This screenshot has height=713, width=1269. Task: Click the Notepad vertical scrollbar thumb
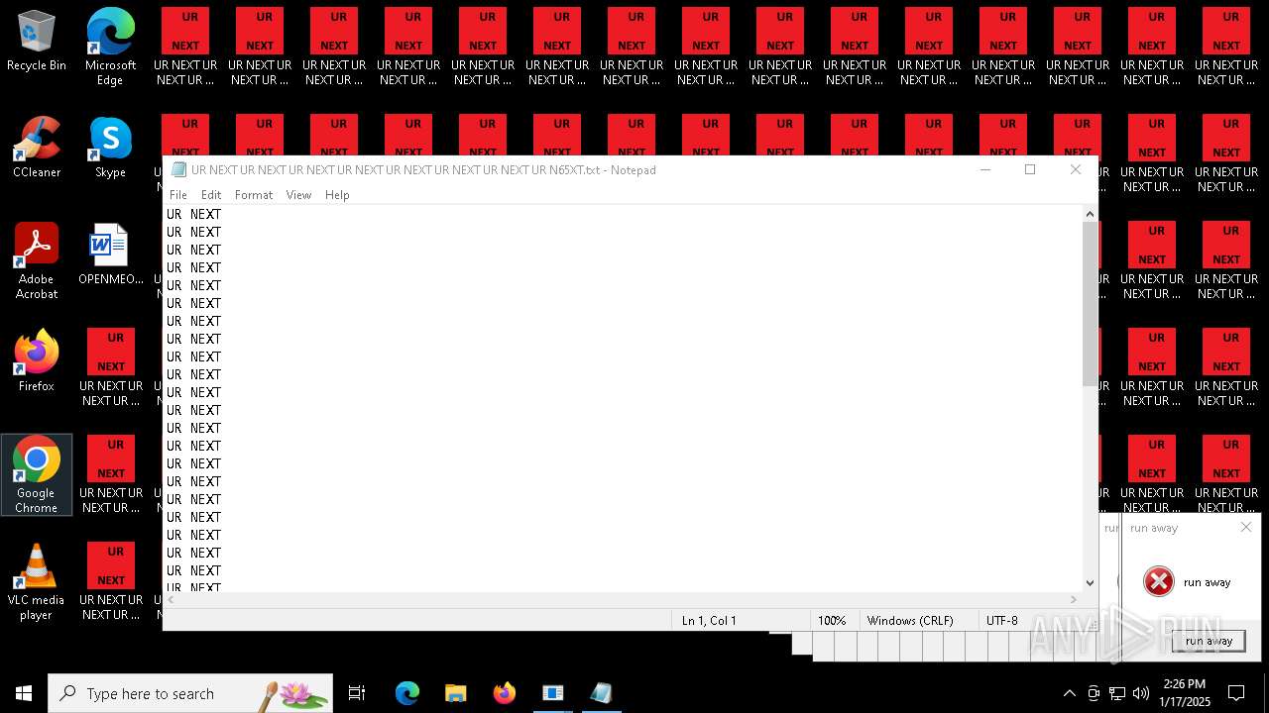coord(1090,304)
